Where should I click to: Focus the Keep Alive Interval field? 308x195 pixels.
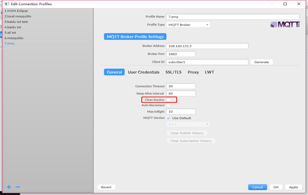point(181,93)
